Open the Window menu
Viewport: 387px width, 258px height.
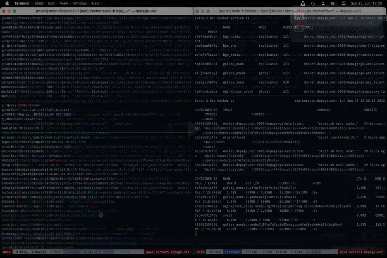tap(80, 3)
